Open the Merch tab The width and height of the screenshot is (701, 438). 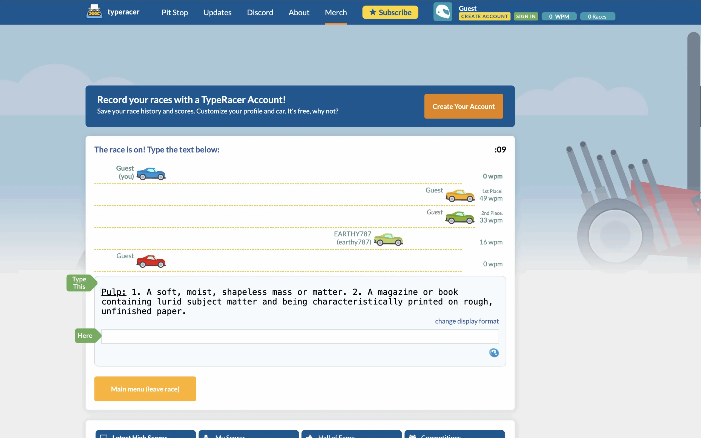(335, 13)
